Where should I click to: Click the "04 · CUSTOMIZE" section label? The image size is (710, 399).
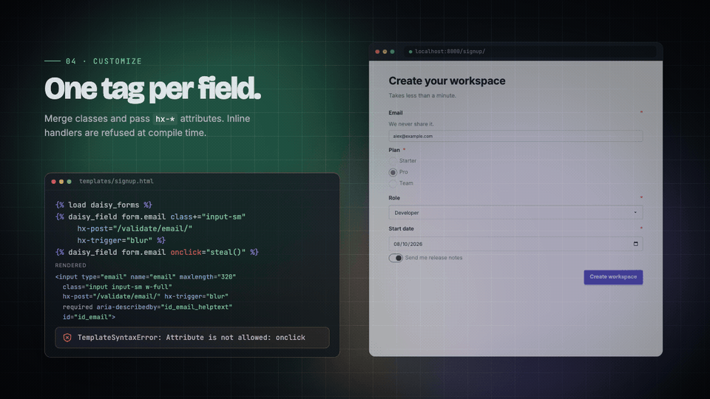(x=104, y=61)
